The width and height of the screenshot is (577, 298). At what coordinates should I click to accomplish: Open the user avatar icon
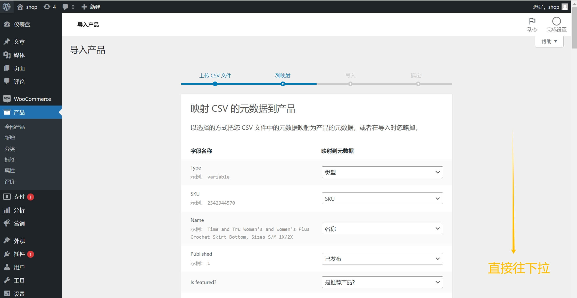565,7
